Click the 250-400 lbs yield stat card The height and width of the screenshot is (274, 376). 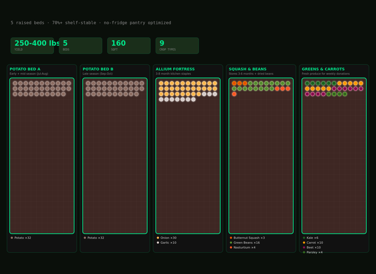pyautogui.click(x=32, y=46)
